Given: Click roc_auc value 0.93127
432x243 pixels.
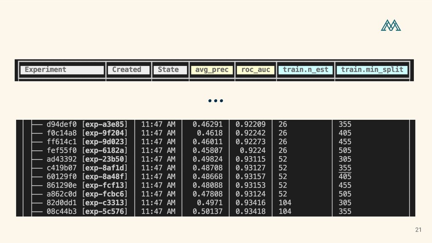Looking at the screenshot, I should (251, 168).
